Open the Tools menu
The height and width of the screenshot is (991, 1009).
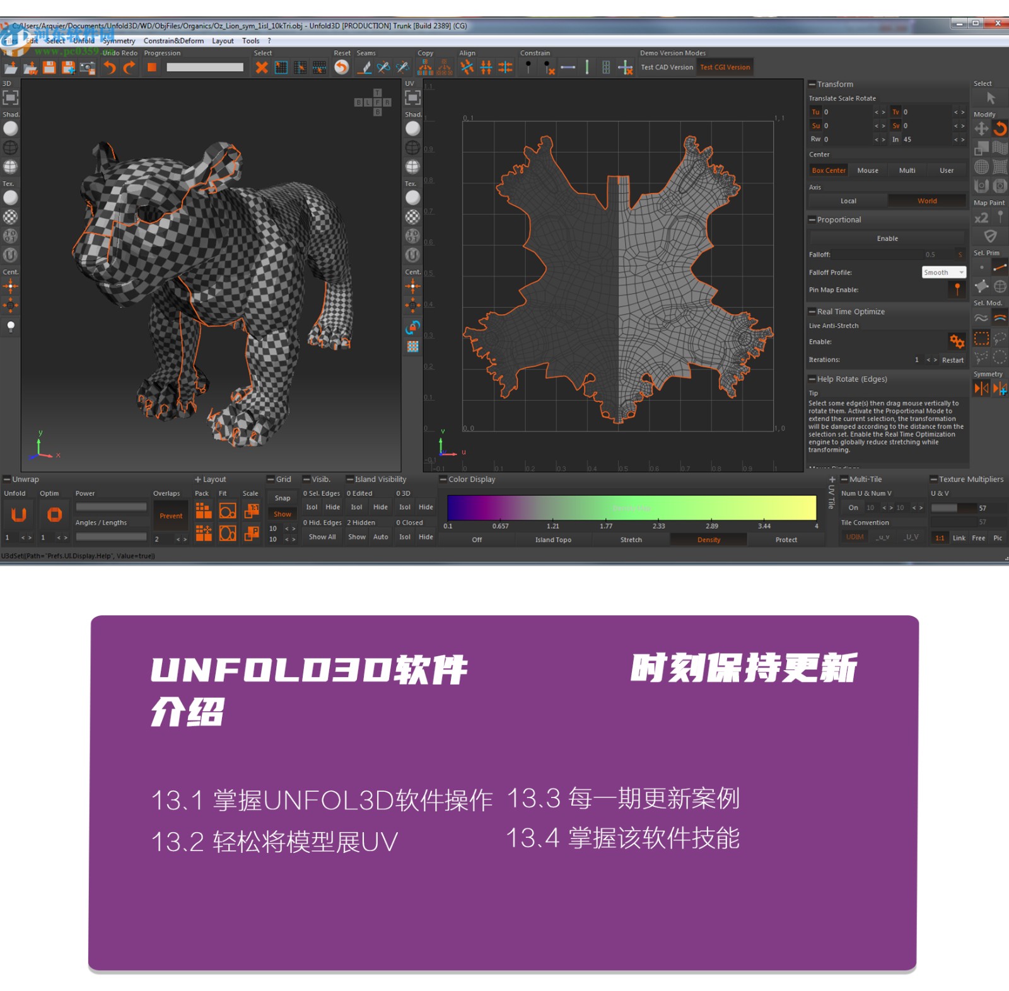pos(250,41)
